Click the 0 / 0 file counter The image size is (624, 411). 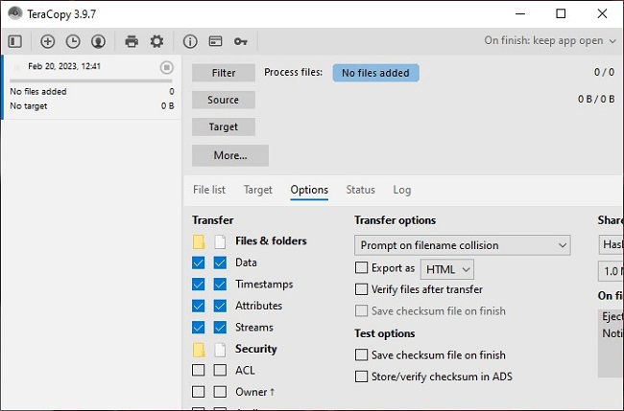point(604,72)
